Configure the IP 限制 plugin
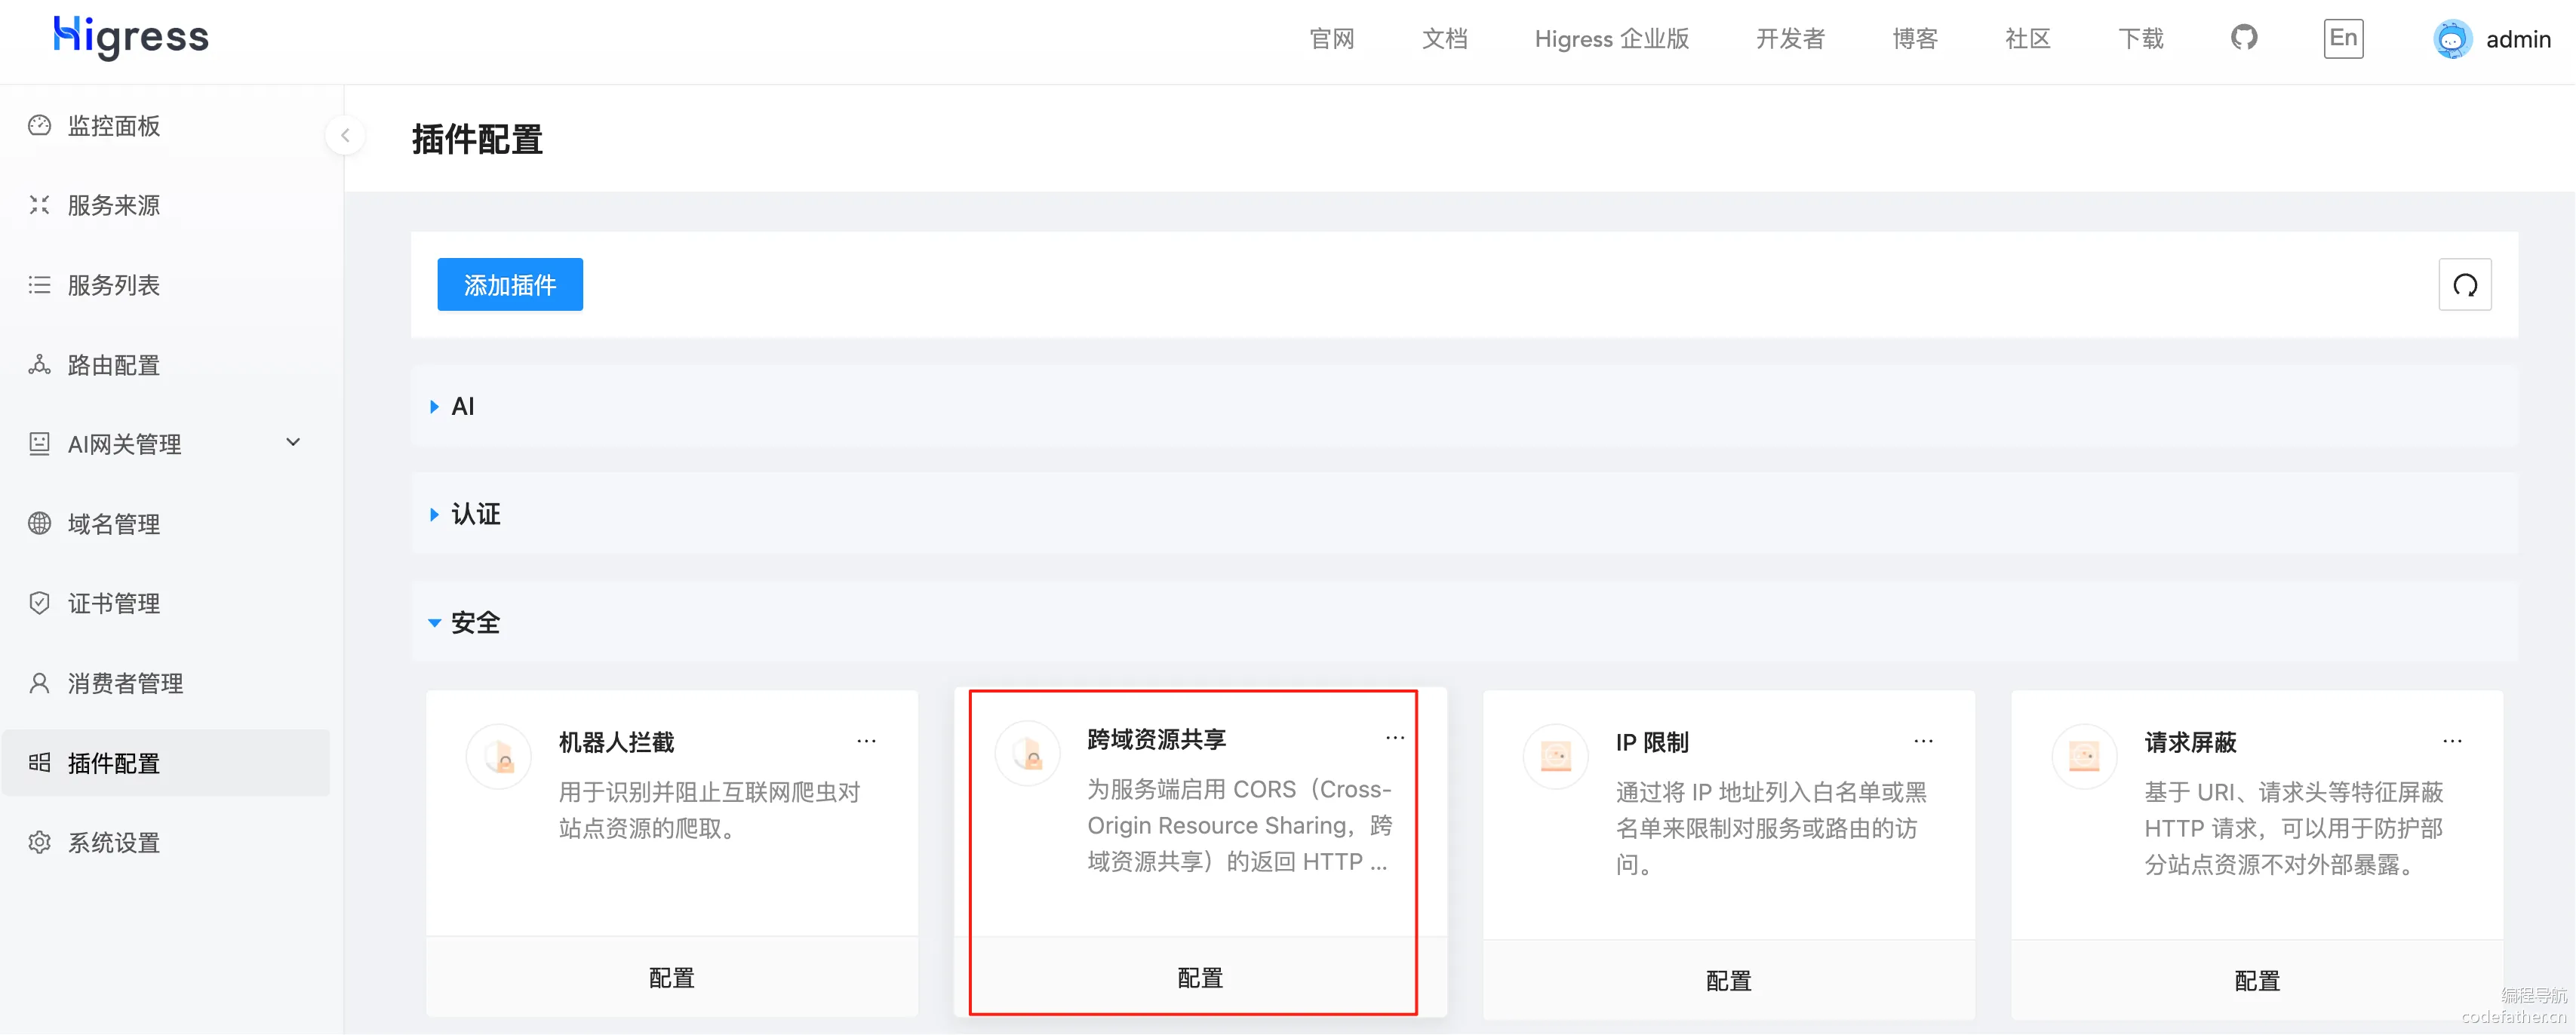This screenshot has height=1035, width=2576. tap(1728, 981)
